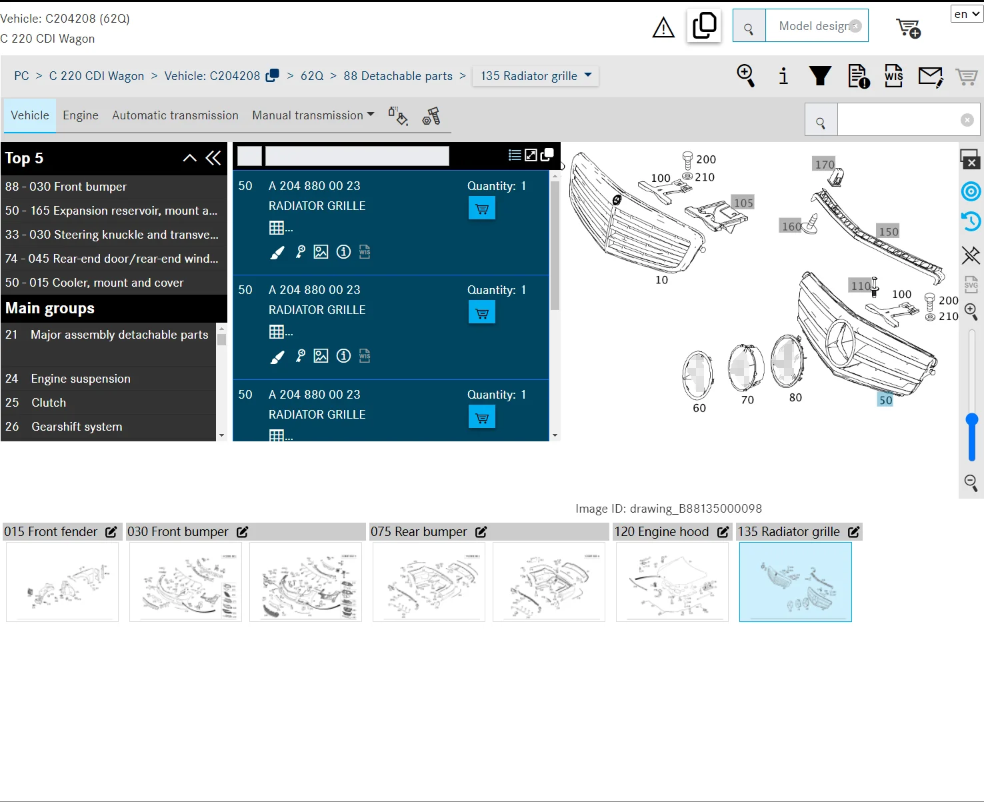Hide the left panel with the double chevron
The width and height of the screenshot is (984, 802).
[x=213, y=158]
